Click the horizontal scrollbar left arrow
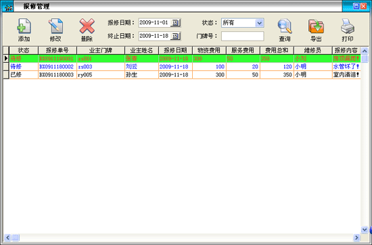372x245 pixels. coord(7,238)
